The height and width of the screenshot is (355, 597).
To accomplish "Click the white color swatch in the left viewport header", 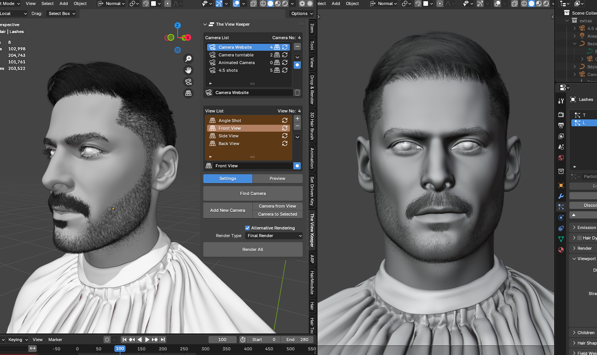I will pyautogui.click(x=153, y=4).
